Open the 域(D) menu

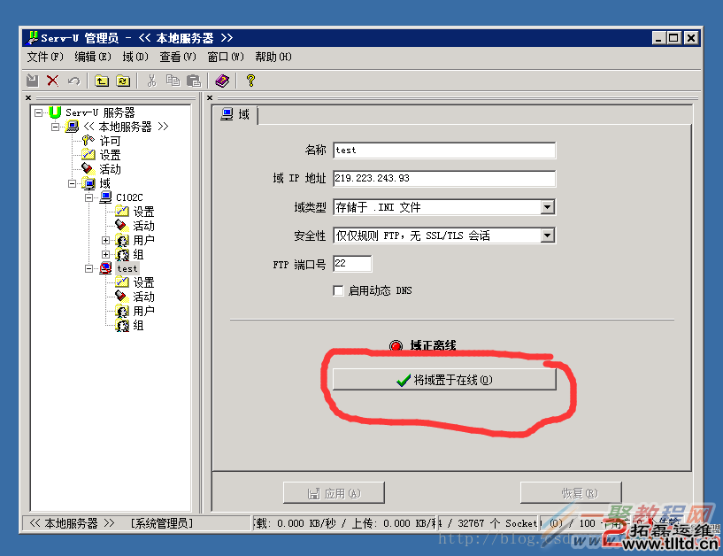pos(135,57)
